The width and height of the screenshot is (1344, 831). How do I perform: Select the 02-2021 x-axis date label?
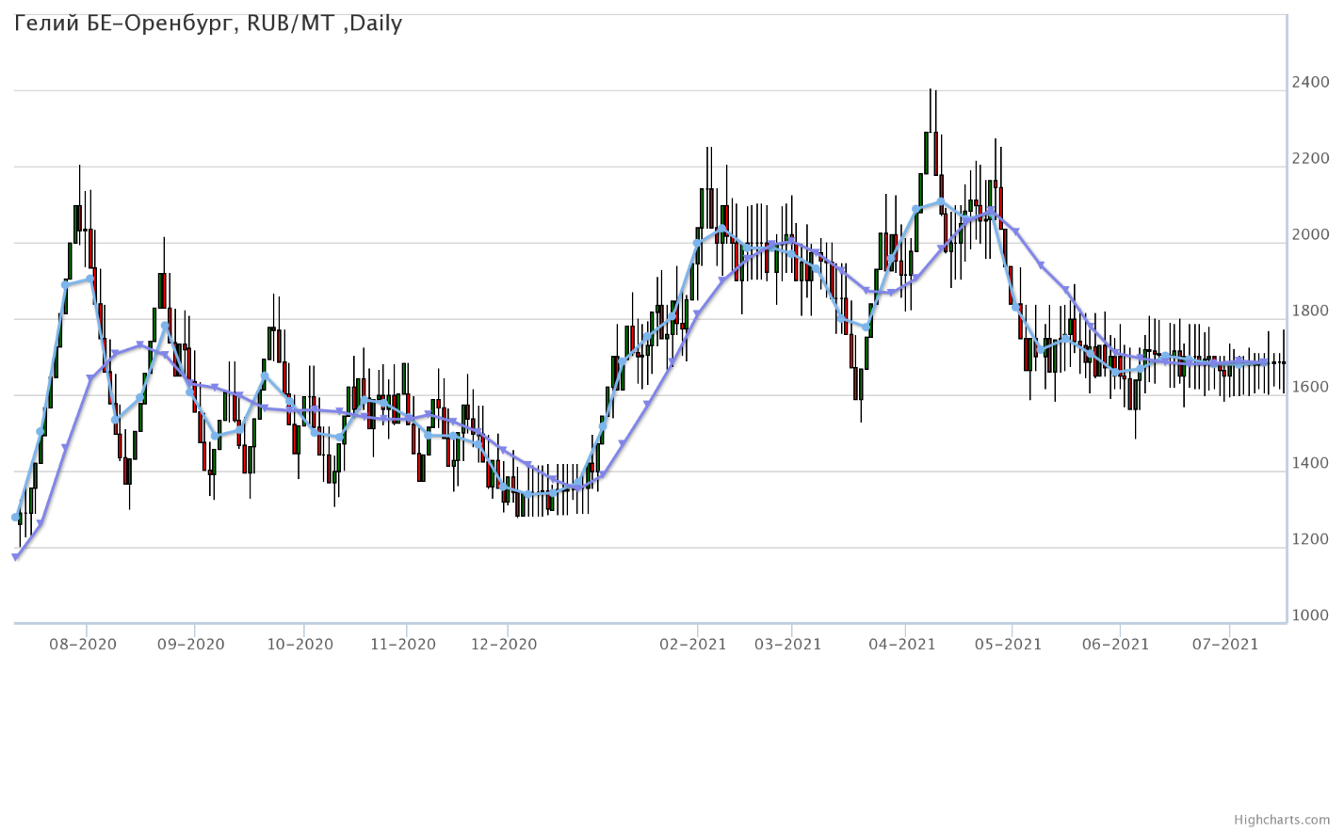pyautogui.click(x=693, y=644)
